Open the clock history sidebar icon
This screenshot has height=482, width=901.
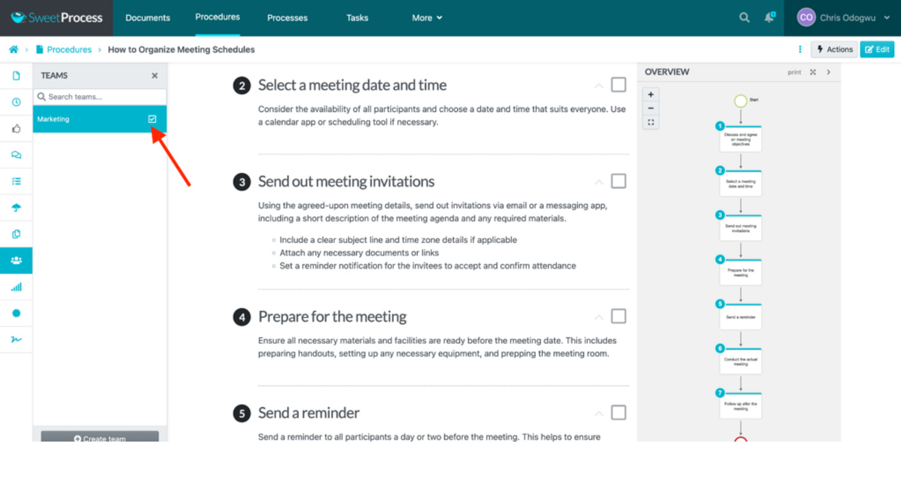tap(16, 102)
